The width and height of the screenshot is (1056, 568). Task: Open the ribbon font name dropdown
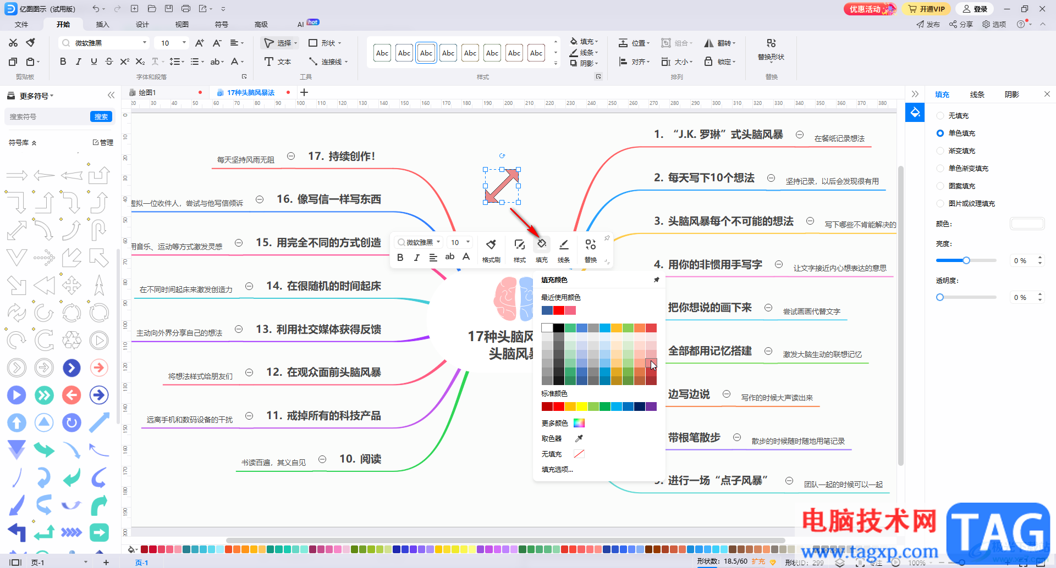[x=145, y=43]
